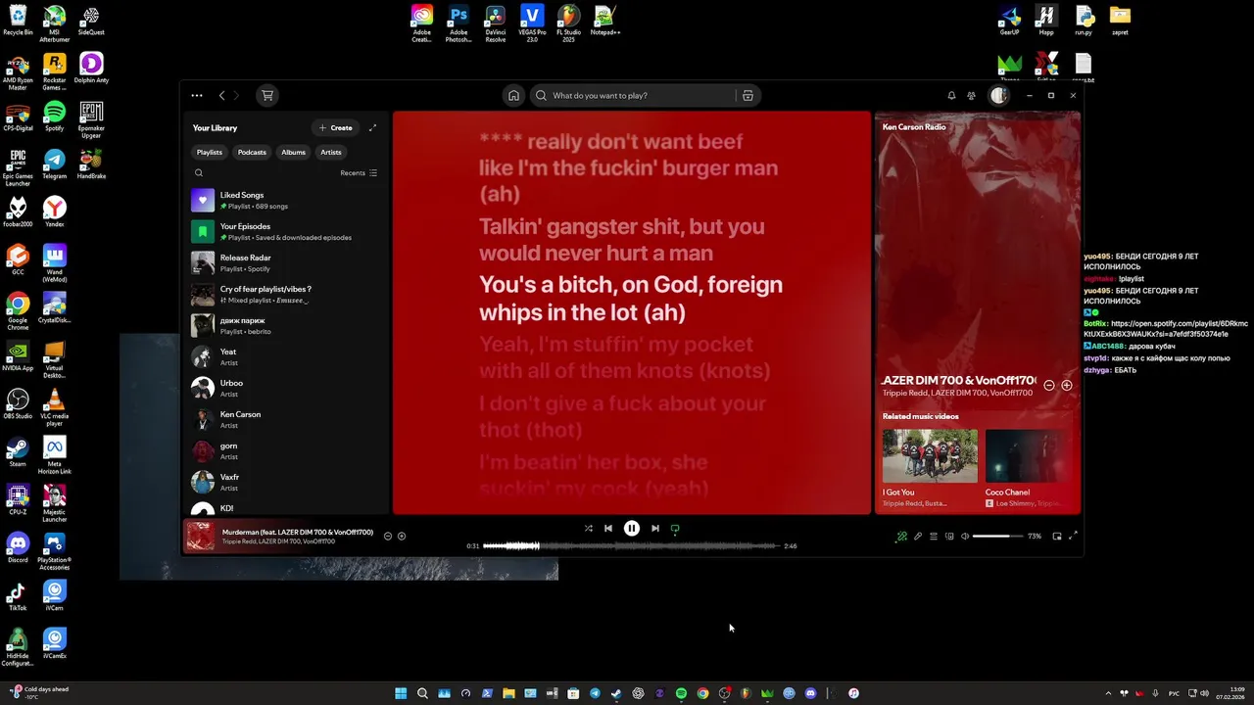Image resolution: width=1254 pixels, height=705 pixels.
Task: Toggle the green magic-wand icon in player bar
Action: pos(902,537)
